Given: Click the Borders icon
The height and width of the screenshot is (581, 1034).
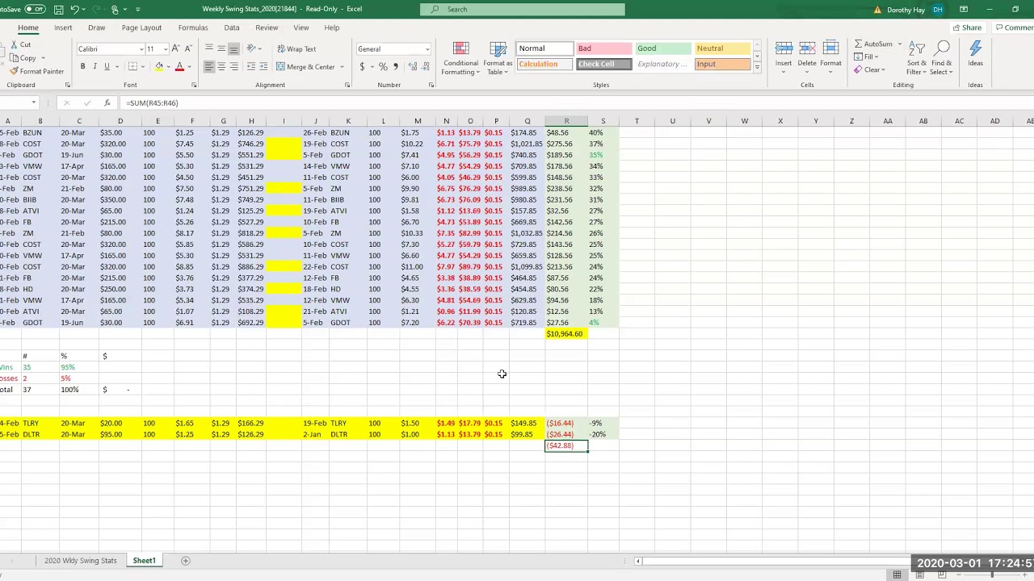Looking at the screenshot, I should (x=131, y=66).
